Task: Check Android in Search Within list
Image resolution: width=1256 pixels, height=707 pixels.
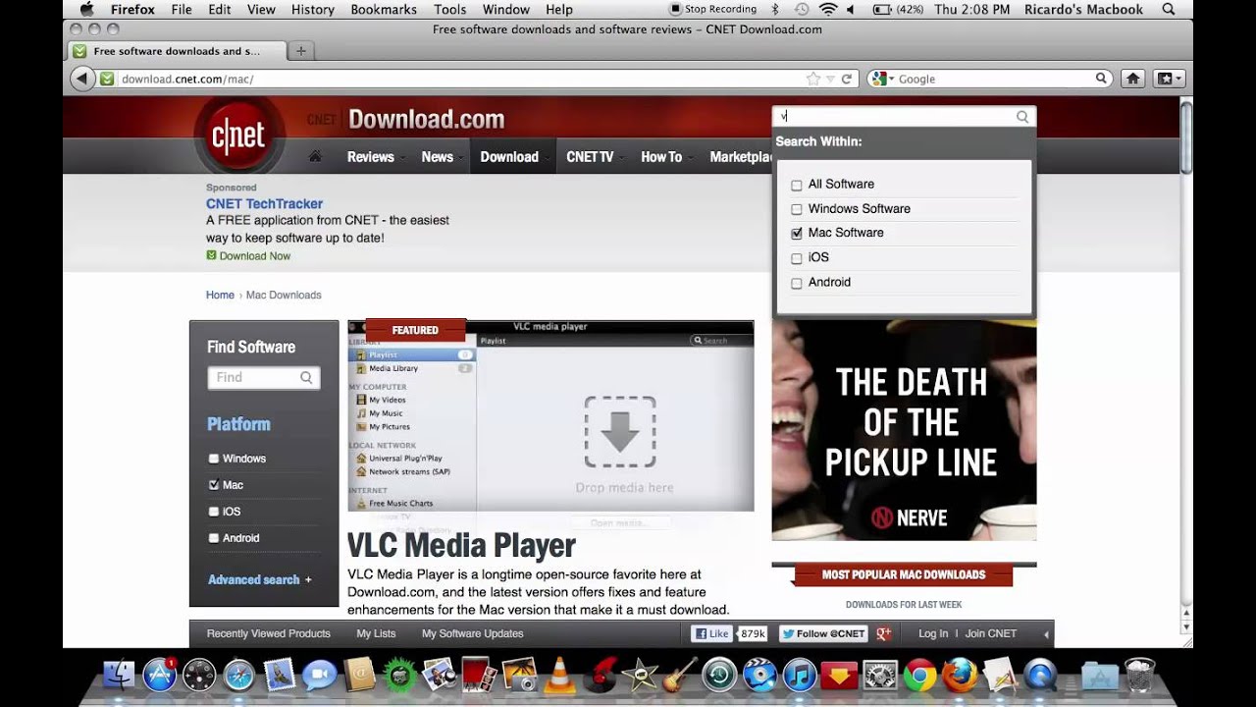Action: (797, 283)
